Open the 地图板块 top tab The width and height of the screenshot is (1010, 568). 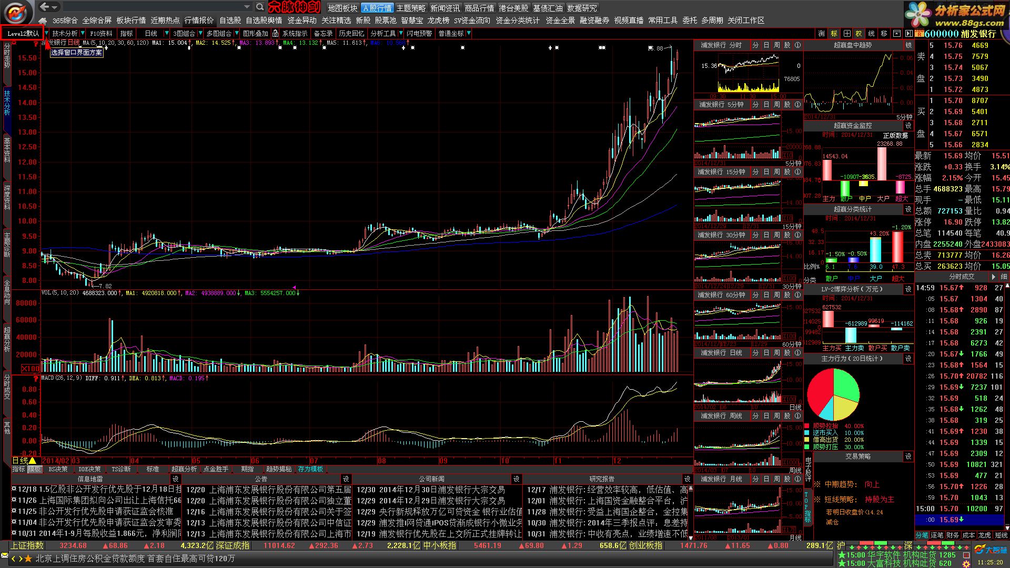pos(342,8)
